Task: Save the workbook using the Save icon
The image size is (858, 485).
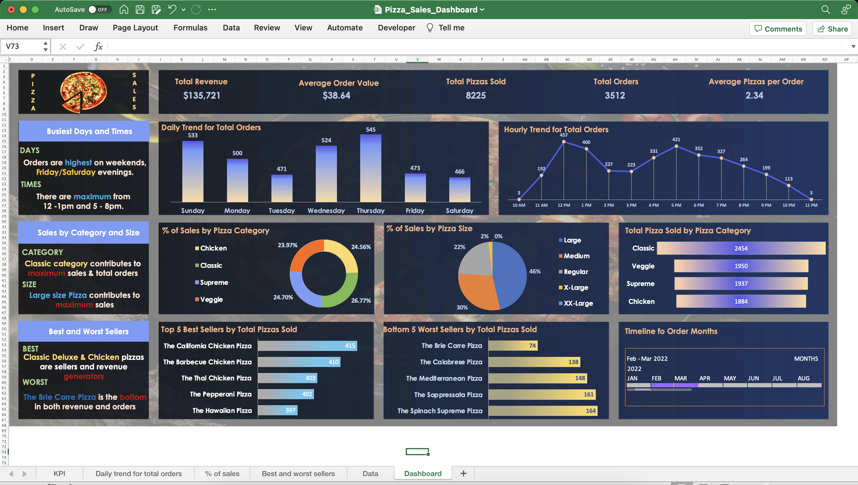Action: (139, 9)
